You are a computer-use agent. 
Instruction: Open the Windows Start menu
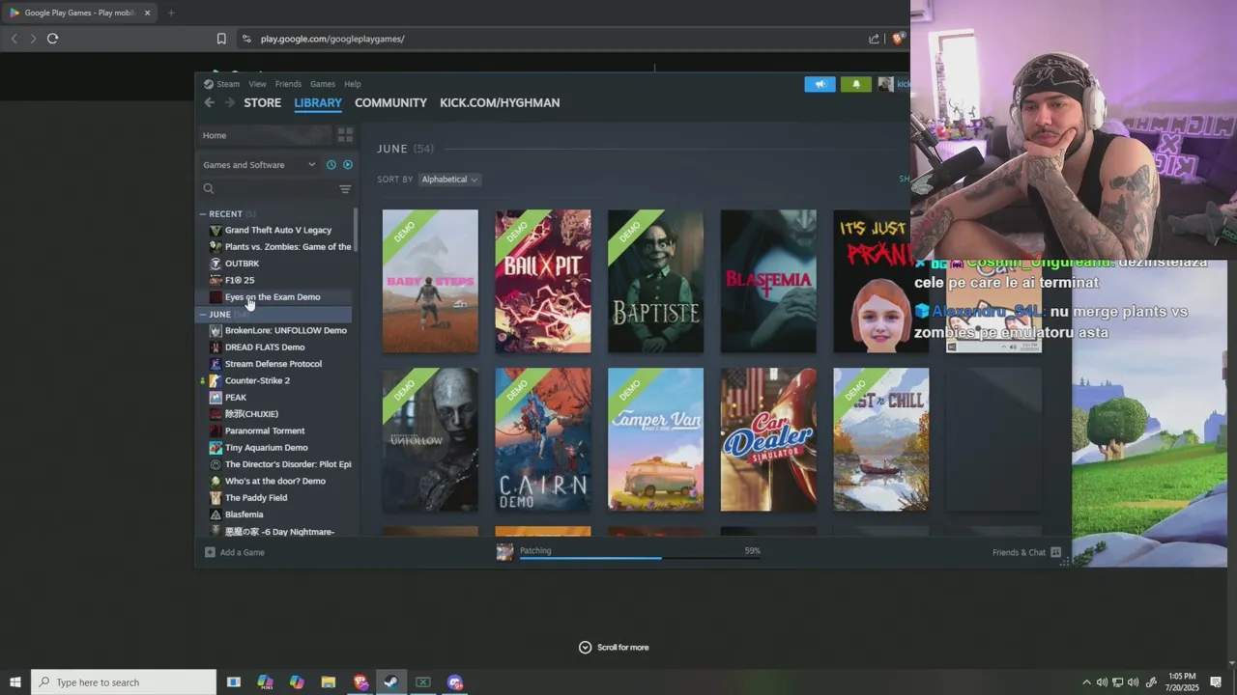click(x=14, y=682)
